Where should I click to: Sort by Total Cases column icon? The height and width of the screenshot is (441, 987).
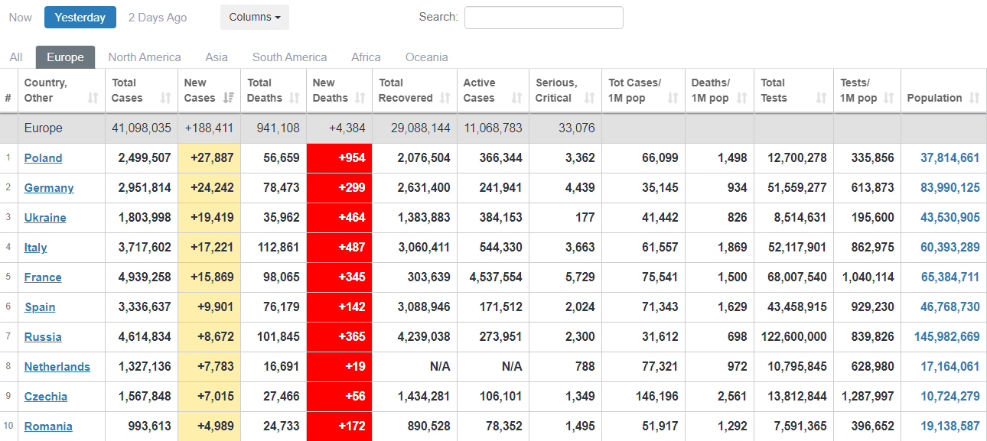[165, 99]
